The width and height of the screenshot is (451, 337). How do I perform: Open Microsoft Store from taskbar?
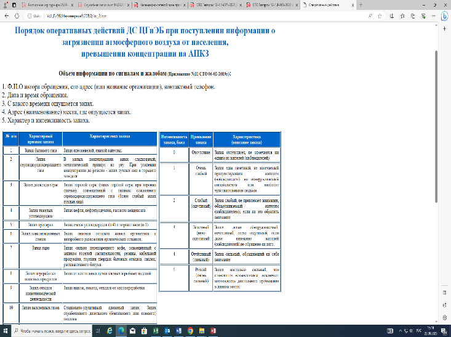pyautogui.click(x=144, y=331)
